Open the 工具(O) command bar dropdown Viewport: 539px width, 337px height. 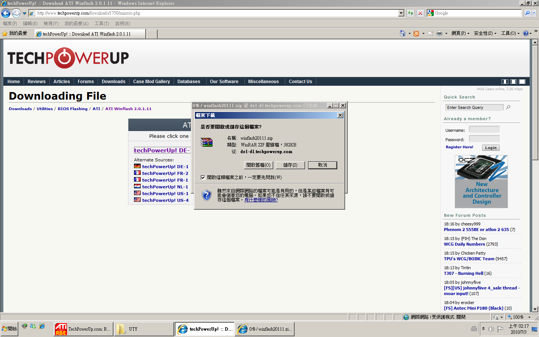click(x=510, y=33)
